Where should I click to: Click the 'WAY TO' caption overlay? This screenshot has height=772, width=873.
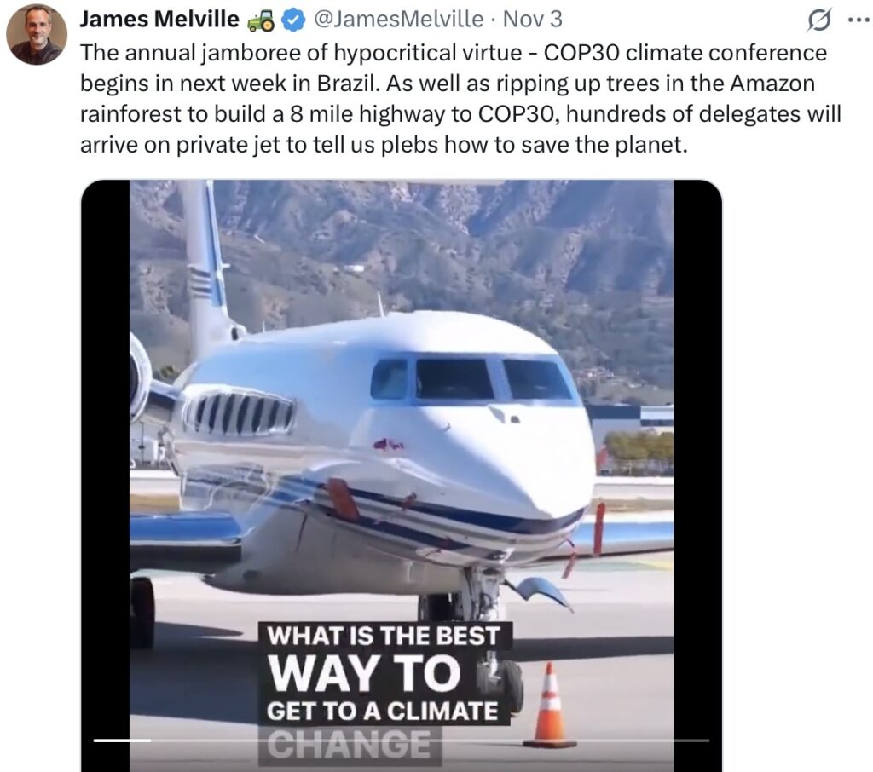[x=364, y=673]
